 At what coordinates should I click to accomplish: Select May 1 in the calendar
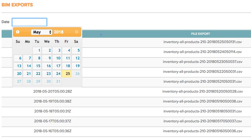37,50
